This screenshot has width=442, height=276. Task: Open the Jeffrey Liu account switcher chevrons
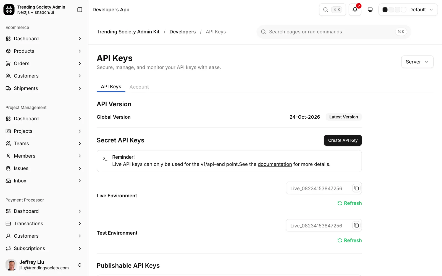[x=80, y=265]
